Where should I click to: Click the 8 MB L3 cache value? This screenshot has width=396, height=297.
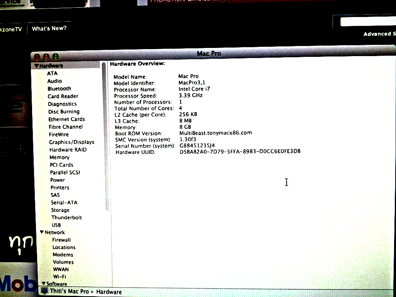[185, 121]
